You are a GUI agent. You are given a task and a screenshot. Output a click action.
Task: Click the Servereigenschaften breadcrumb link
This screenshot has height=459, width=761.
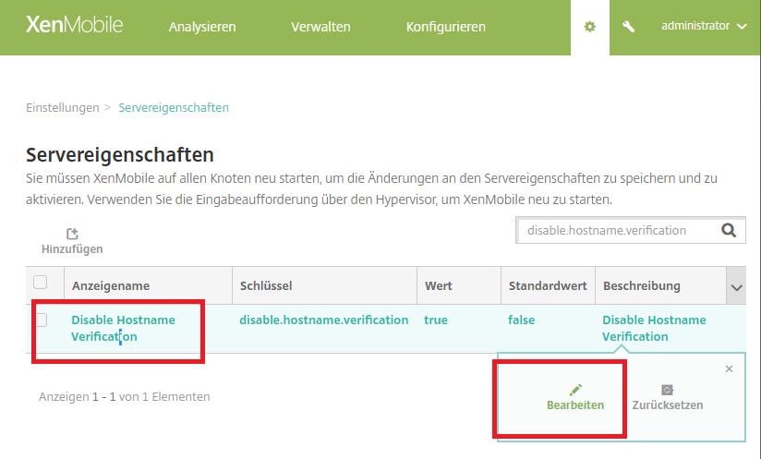(174, 107)
